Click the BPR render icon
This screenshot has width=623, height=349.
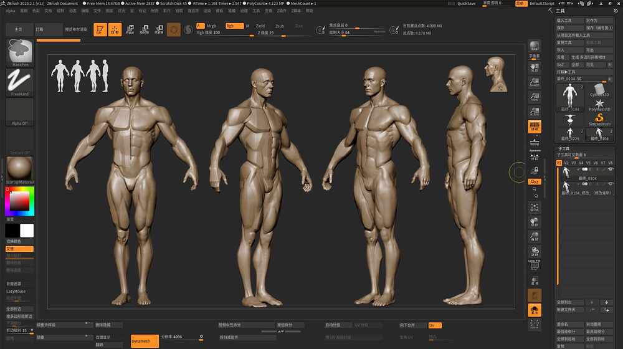point(535,46)
